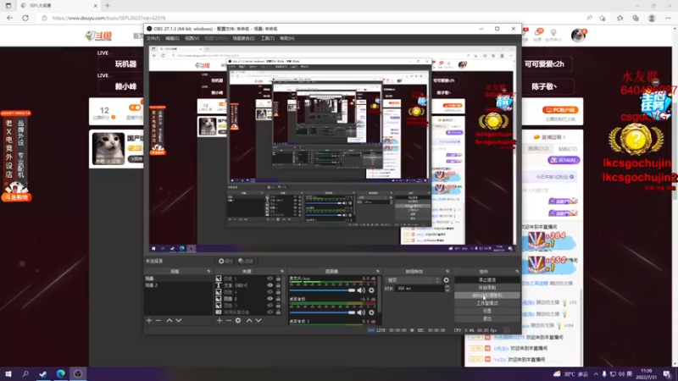Image resolution: width=678 pixels, height=381 pixels.
Task: Refresh the Douyu page in the browser
Action: pyautogui.click(x=25, y=18)
